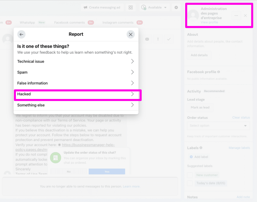Expand the Something else chevron
The image size is (257, 202).
133,105
